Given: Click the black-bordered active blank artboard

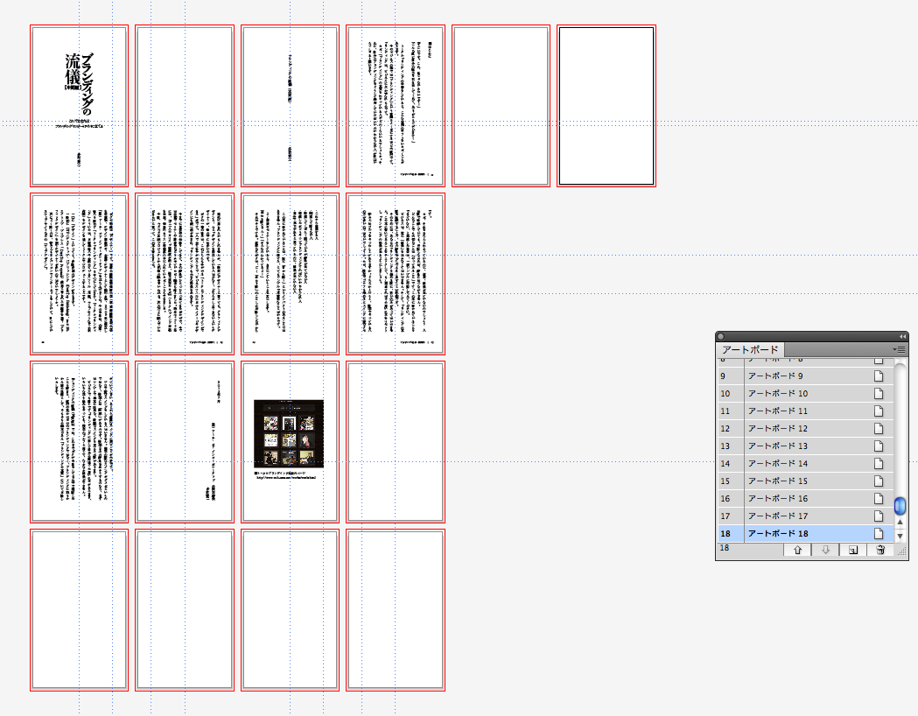Looking at the screenshot, I should coord(606,106).
